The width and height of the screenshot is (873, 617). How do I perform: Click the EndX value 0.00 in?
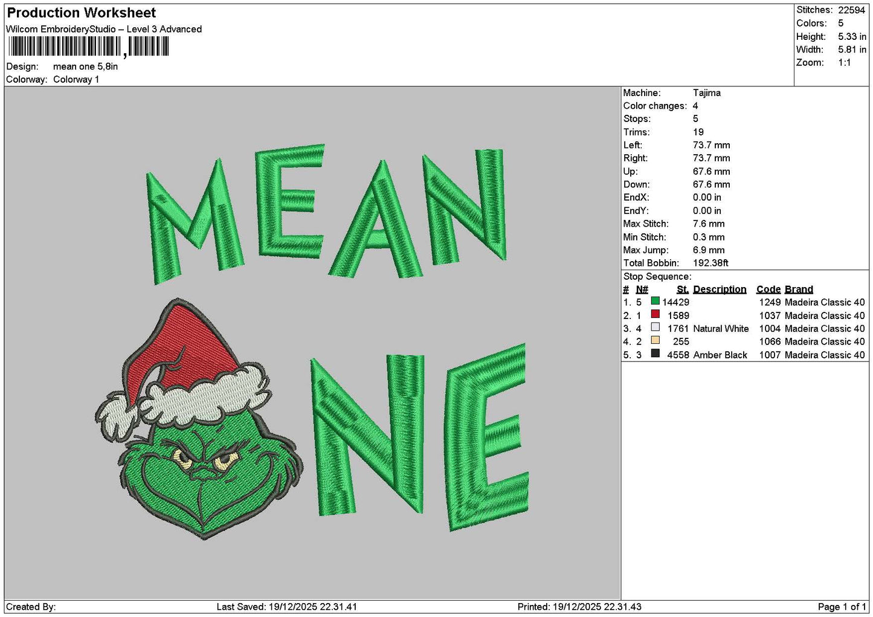[707, 198]
